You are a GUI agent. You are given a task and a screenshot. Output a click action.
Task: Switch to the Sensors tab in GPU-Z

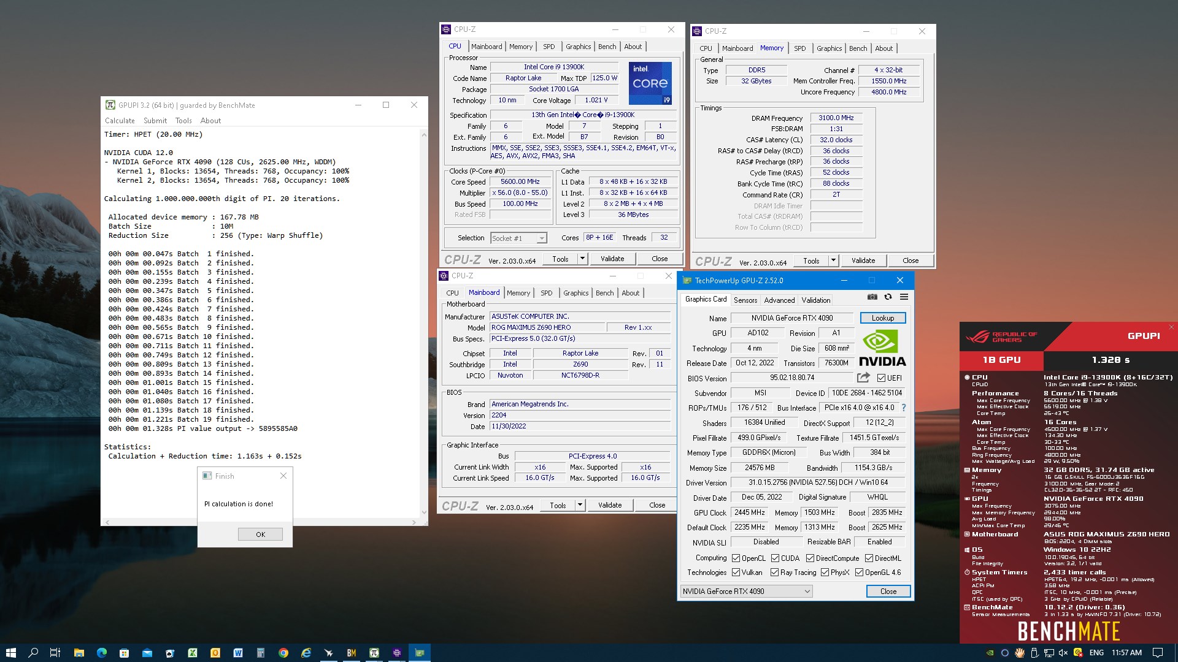[x=745, y=300]
